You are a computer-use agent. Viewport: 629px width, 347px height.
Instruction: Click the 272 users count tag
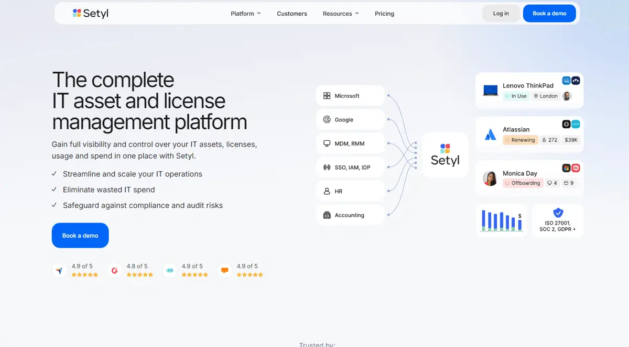549,140
